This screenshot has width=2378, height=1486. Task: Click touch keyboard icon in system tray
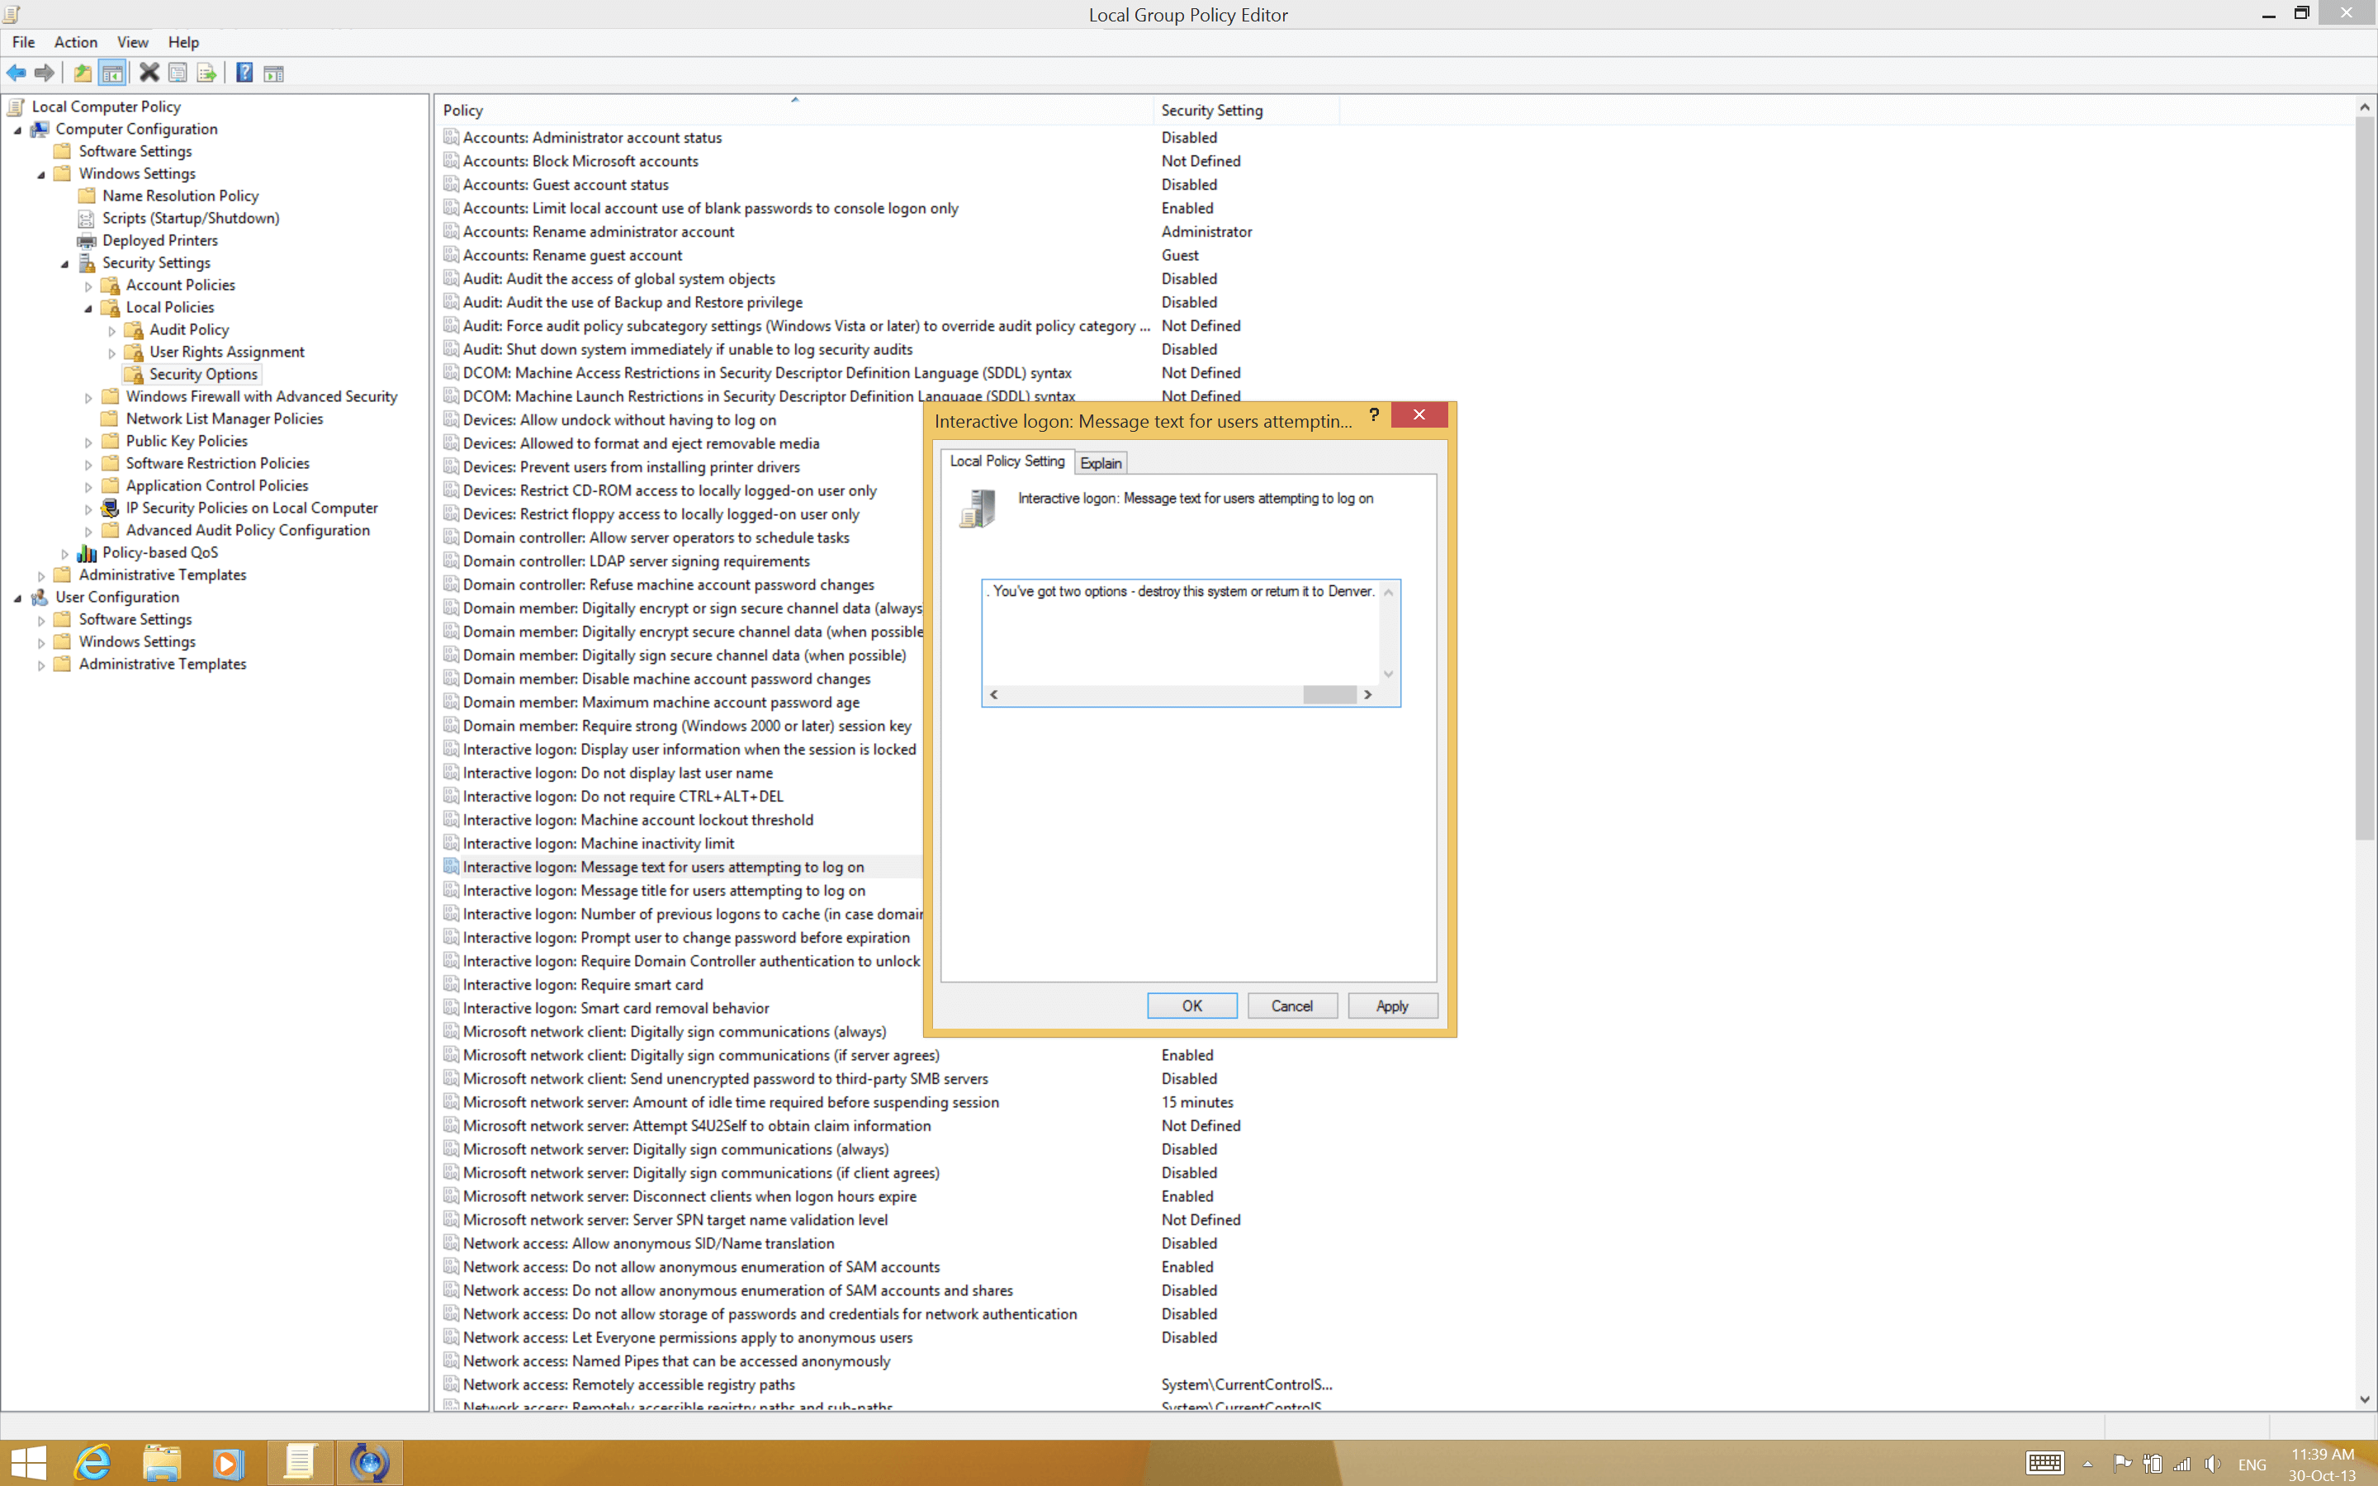click(2044, 1464)
